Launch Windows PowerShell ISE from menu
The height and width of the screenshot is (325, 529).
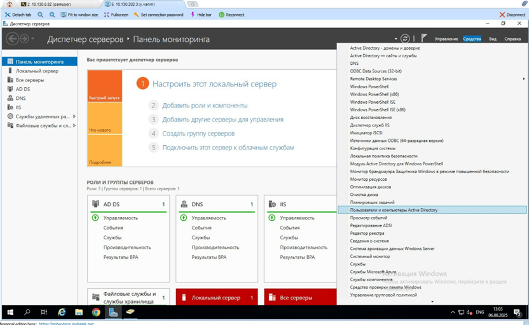coord(373,102)
